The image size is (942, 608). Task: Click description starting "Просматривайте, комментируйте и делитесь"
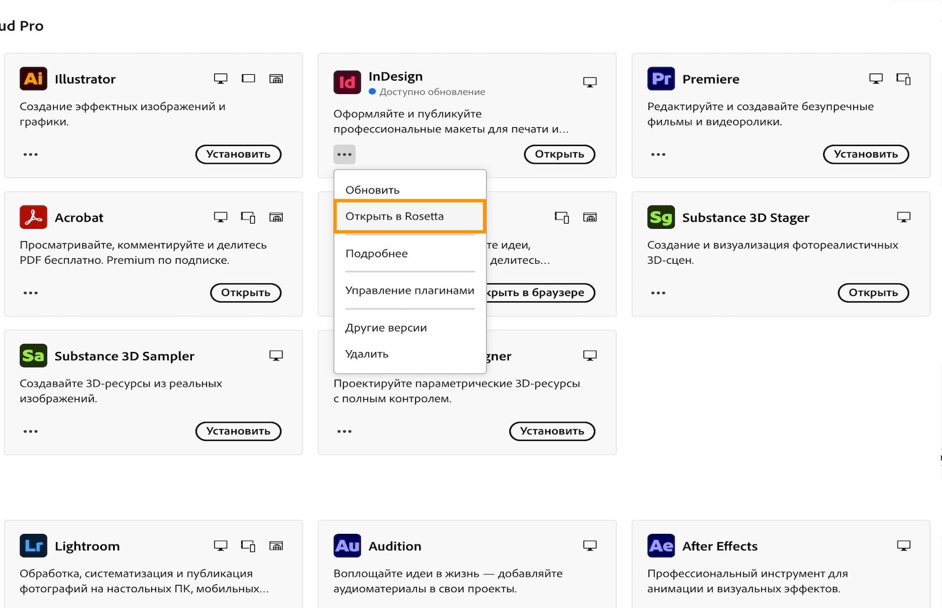pos(143,252)
